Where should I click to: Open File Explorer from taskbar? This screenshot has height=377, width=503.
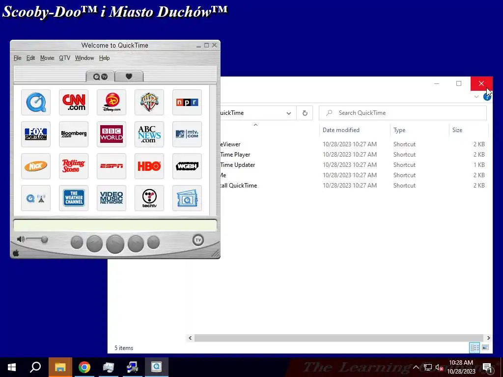click(60, 367)
